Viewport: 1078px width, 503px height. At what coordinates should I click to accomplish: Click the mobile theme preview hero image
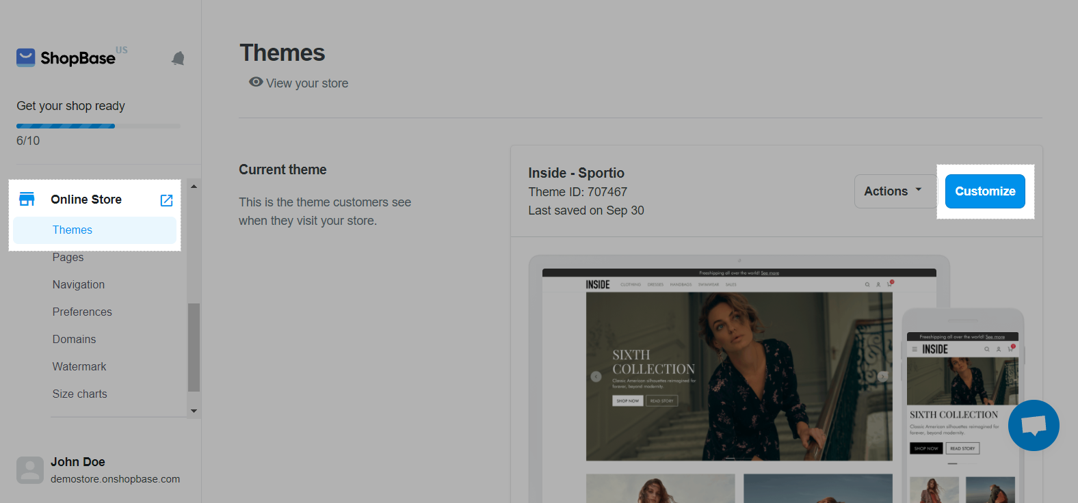(x=962, y=382)
